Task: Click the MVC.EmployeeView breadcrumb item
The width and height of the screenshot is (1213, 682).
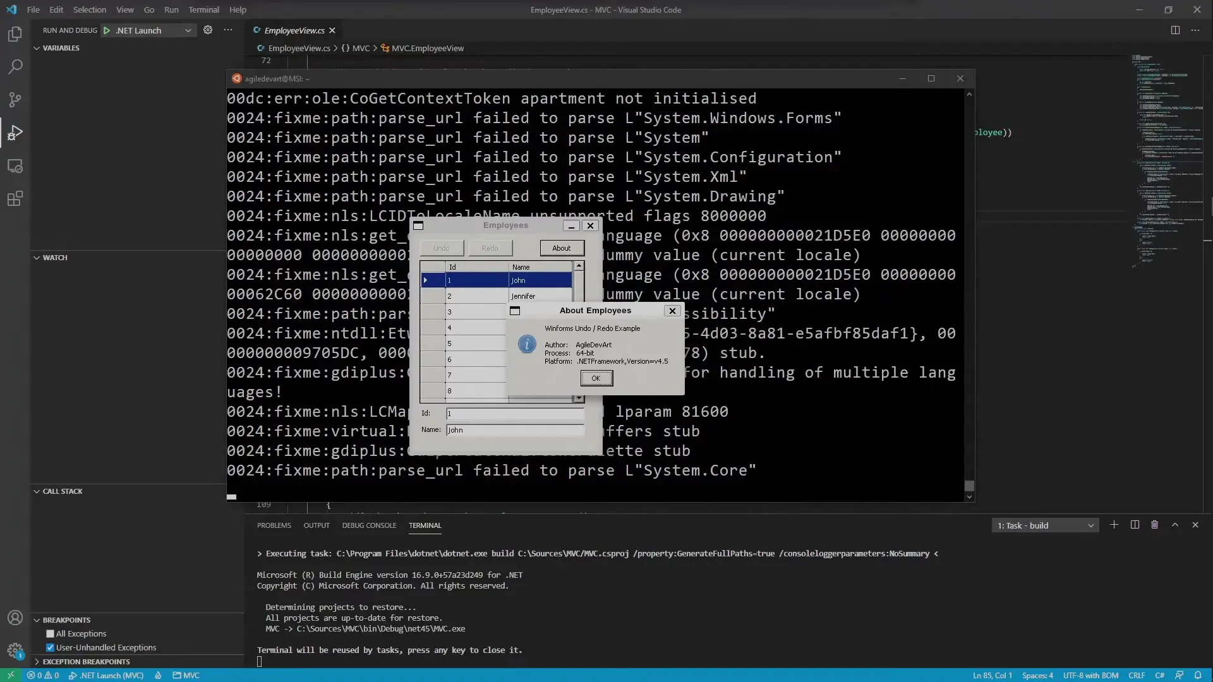Action: [422, 48]
